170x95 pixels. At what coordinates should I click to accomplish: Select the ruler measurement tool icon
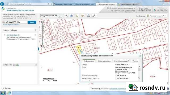(77, 16)
